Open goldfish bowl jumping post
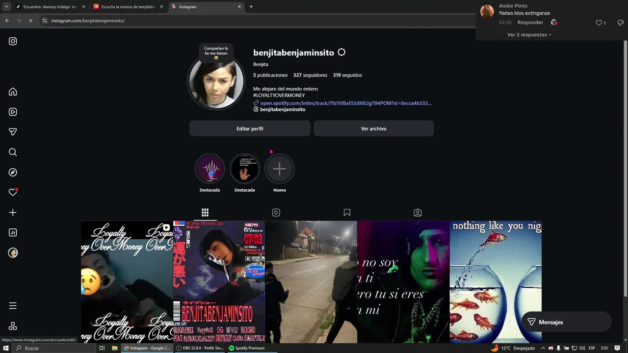628x353 pixels. tap(496, 282)
